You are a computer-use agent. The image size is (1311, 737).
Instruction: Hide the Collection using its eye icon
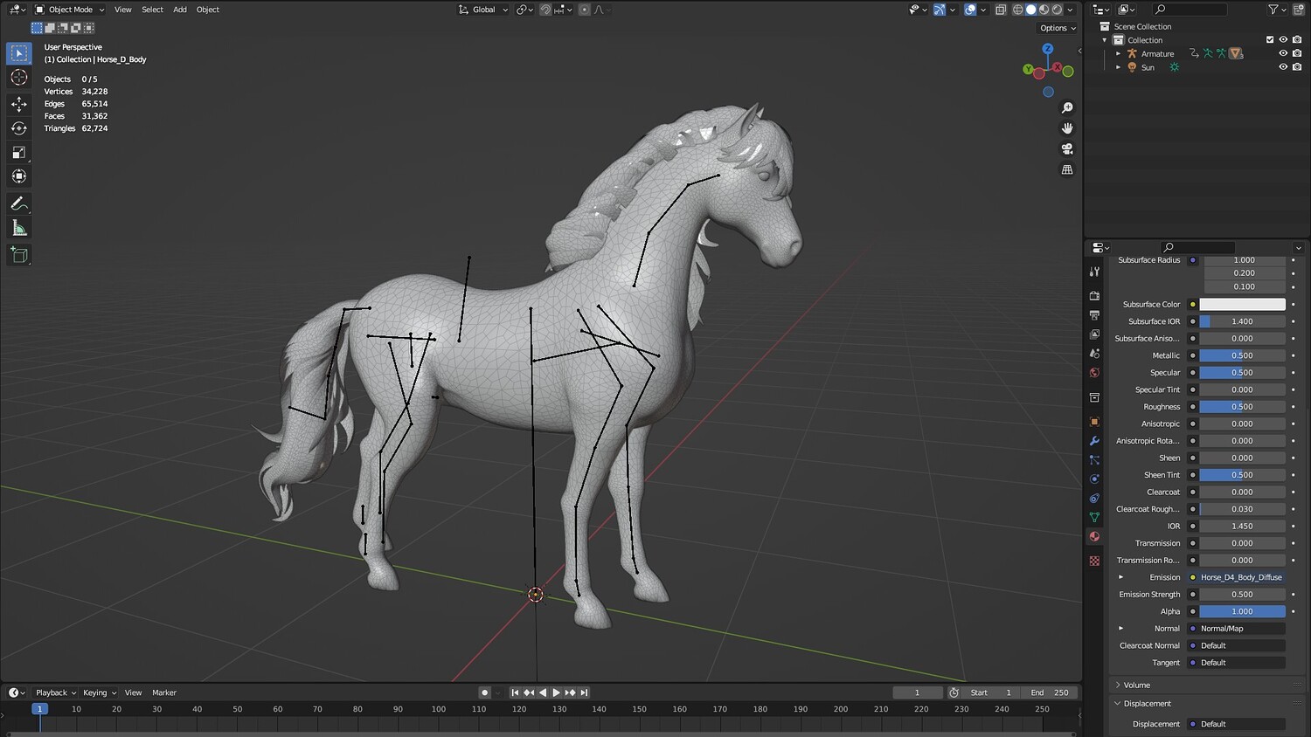click(1283, 40)
